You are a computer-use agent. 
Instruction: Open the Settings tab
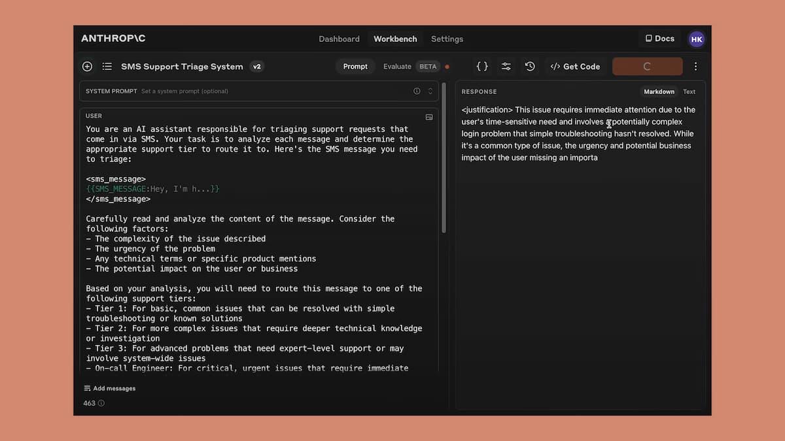[x=447, y=39]
